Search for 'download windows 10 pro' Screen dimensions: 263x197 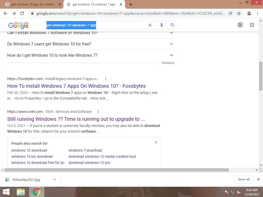click(89, 163)
